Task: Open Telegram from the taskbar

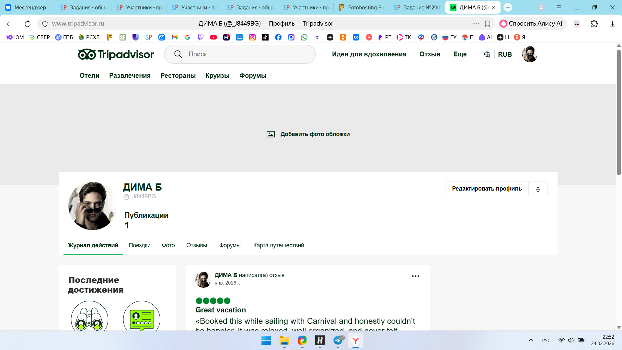Action: click(x=338, y=340)
